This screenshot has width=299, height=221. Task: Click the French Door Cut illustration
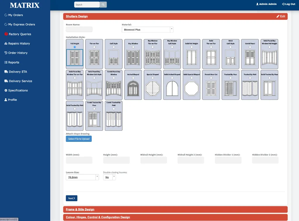point(211,89)
